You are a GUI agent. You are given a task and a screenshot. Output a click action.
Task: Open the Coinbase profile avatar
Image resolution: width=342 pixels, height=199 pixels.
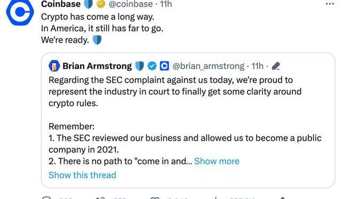20,12
